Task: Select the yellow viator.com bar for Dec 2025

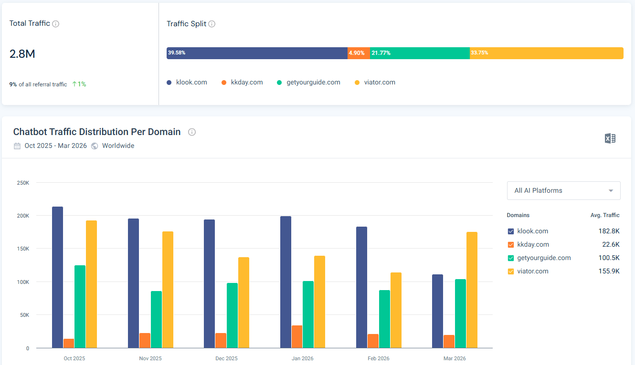Action: tap(243, 302)
